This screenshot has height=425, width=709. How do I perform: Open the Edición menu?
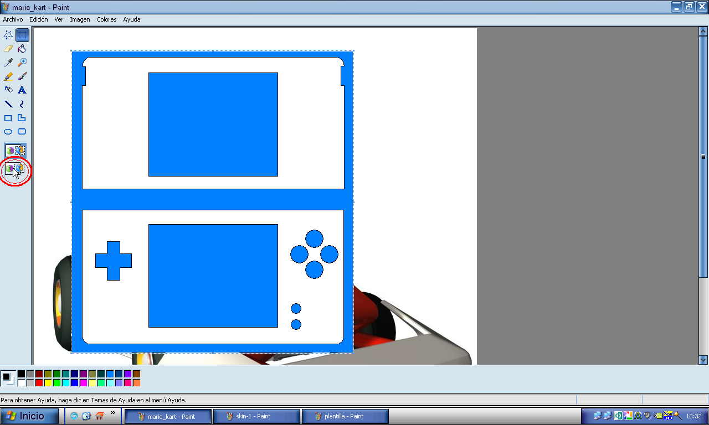39,19
